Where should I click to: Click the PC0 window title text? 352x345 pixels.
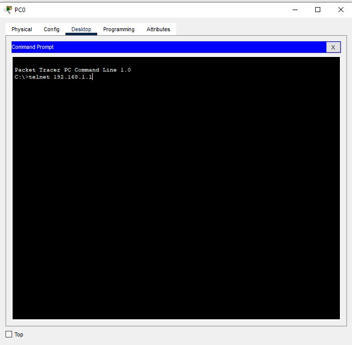(20, 10)
